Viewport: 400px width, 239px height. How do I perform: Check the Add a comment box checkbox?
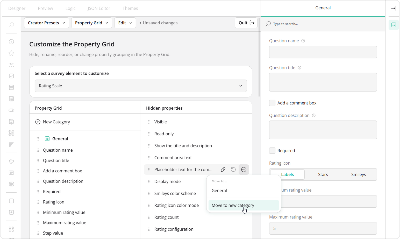pos(272,103)
